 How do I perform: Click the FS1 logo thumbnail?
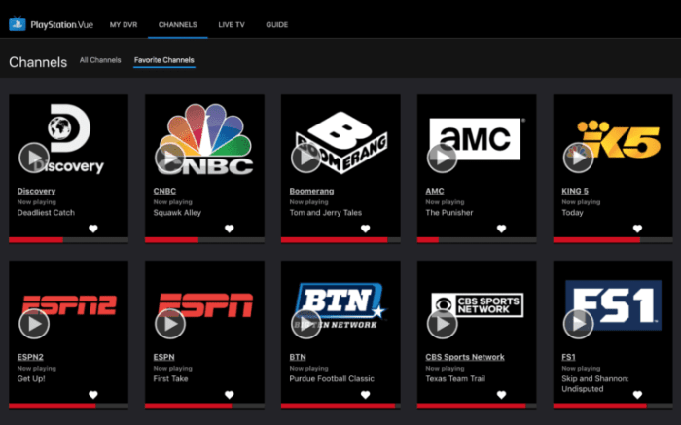[x=613, y=305]
